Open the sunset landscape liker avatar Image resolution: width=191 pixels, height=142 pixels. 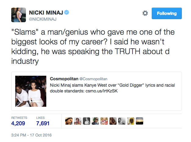pos(140,121)
